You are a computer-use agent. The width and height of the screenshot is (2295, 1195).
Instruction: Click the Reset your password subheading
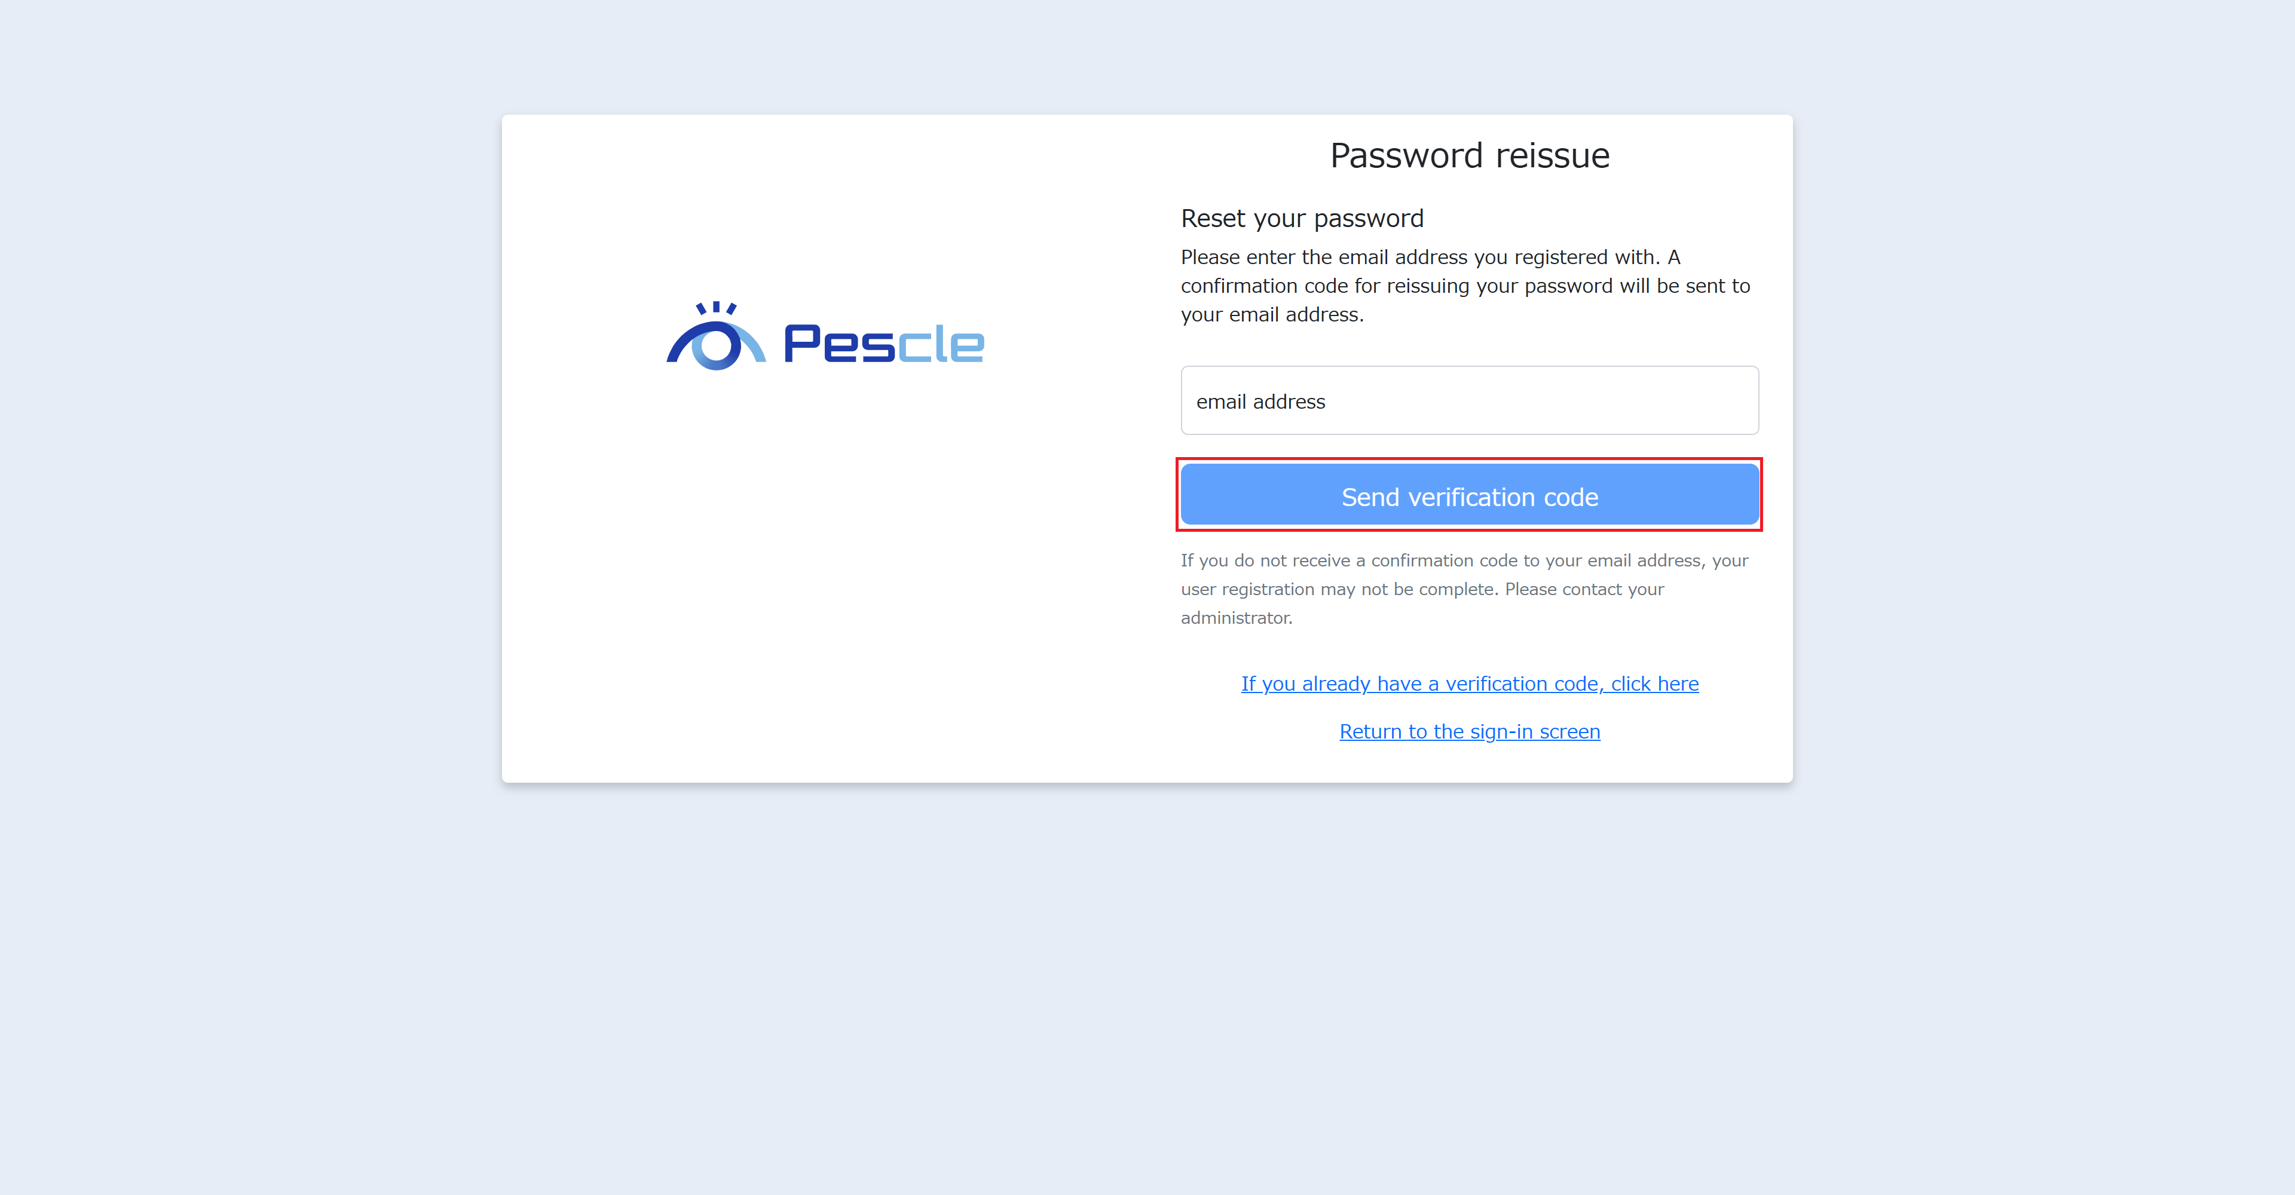coord(1302,218)
